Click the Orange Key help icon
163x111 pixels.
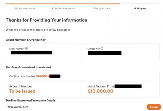pos(102,48)
